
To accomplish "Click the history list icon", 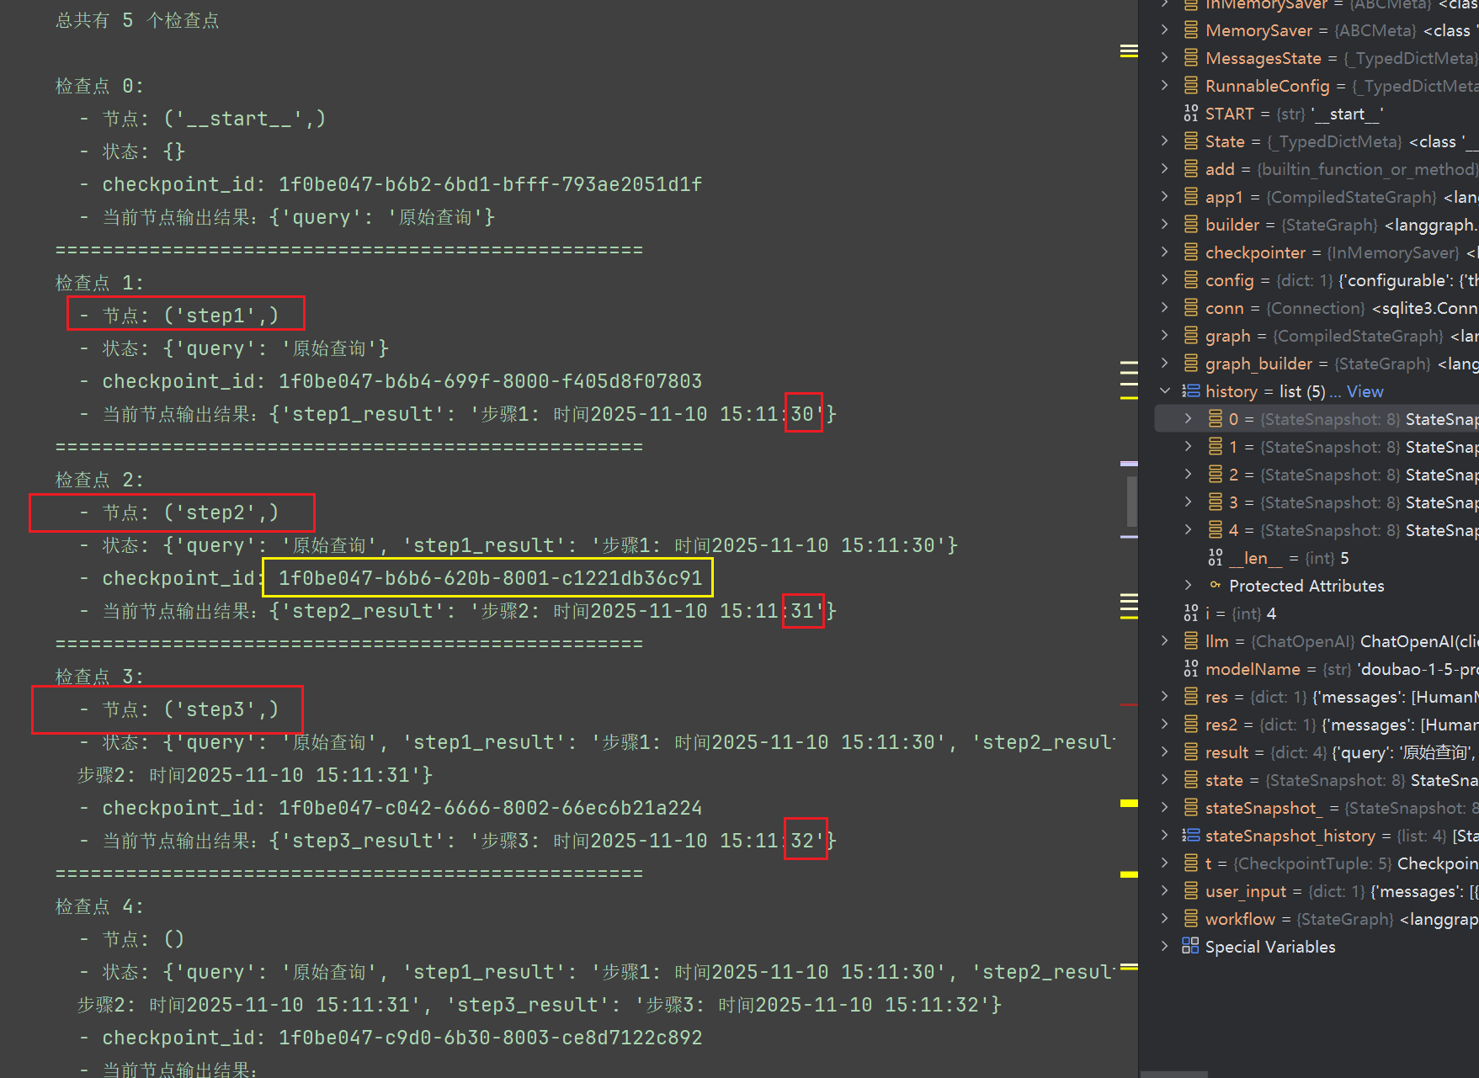I will click(1190, 391).
